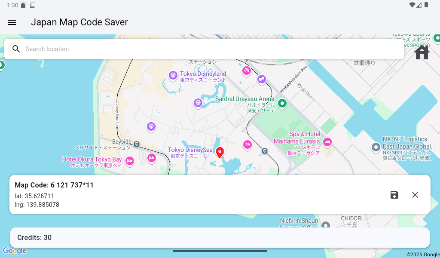
Task: Tap the NX·NP Logistics gray marker
Action: [x=376, y=147]
